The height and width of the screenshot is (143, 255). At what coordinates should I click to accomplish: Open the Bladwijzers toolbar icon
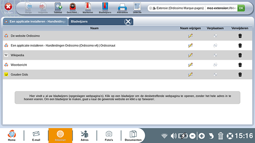click(x=105, y=8)
